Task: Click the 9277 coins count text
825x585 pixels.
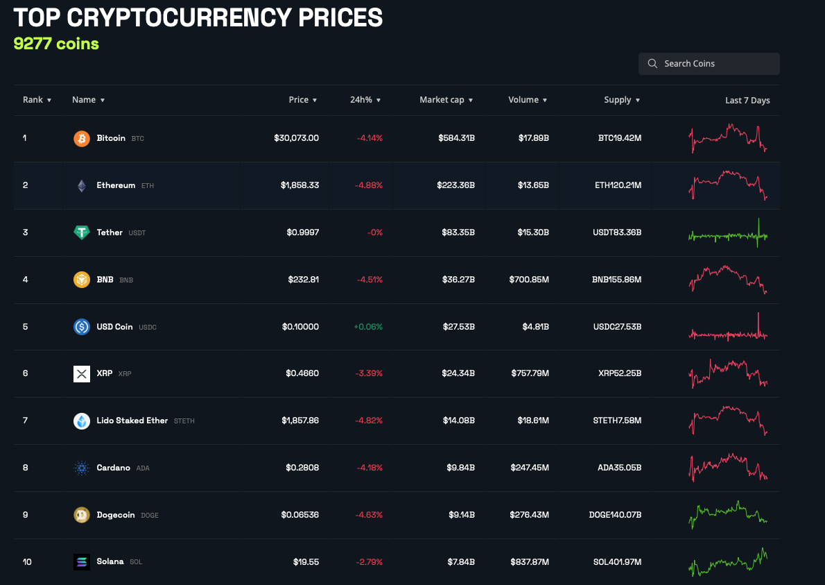Action: point(56,44)
